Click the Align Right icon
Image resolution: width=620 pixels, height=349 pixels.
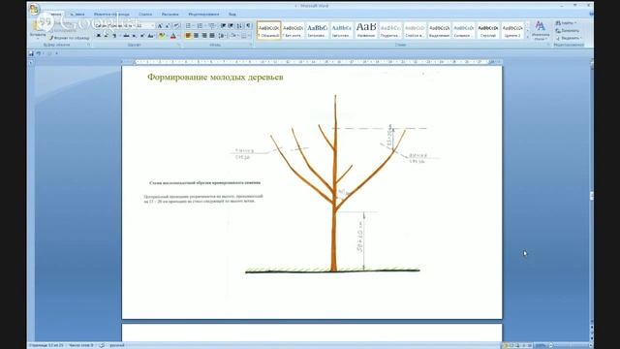[x=204, y=36]
